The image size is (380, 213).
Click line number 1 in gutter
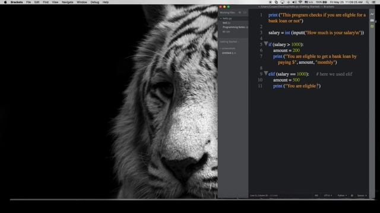point(261,15)
